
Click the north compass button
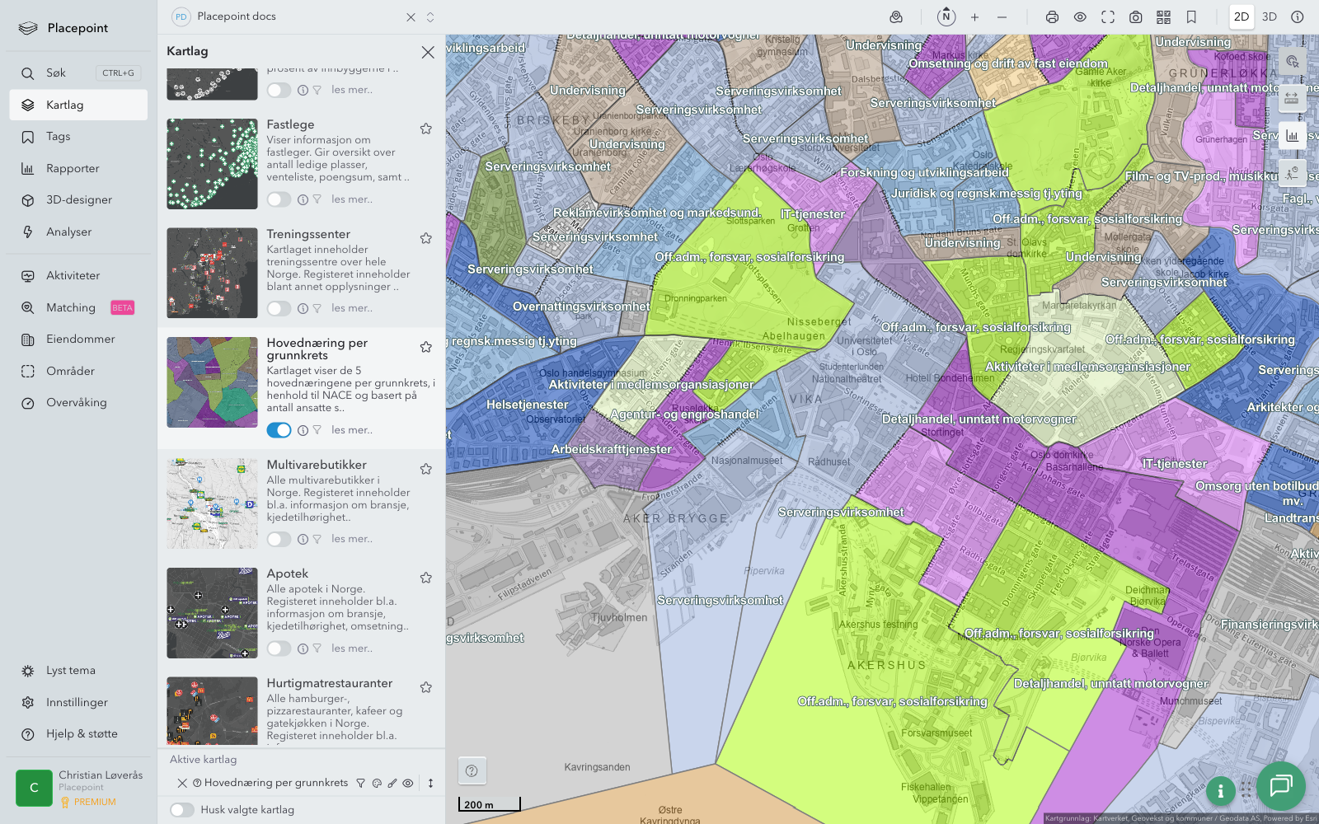[x=946, y=16]
